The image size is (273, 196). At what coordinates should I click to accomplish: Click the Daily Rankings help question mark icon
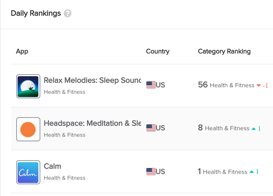(68, 13)
